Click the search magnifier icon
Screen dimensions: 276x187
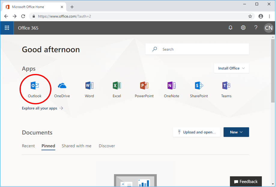point(155,49)
